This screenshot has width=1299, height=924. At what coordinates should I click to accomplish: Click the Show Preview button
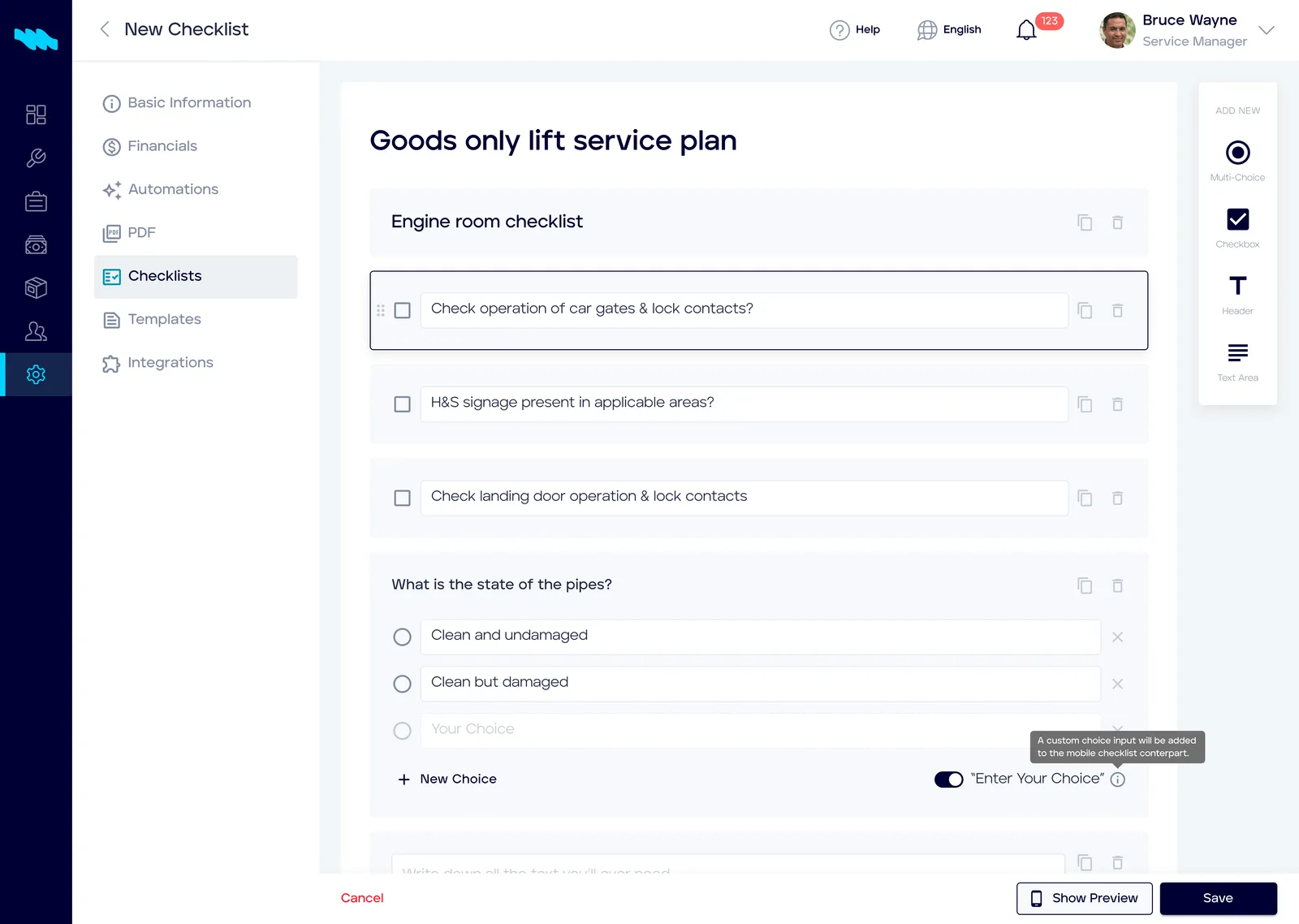click(x=1085, y=899)
